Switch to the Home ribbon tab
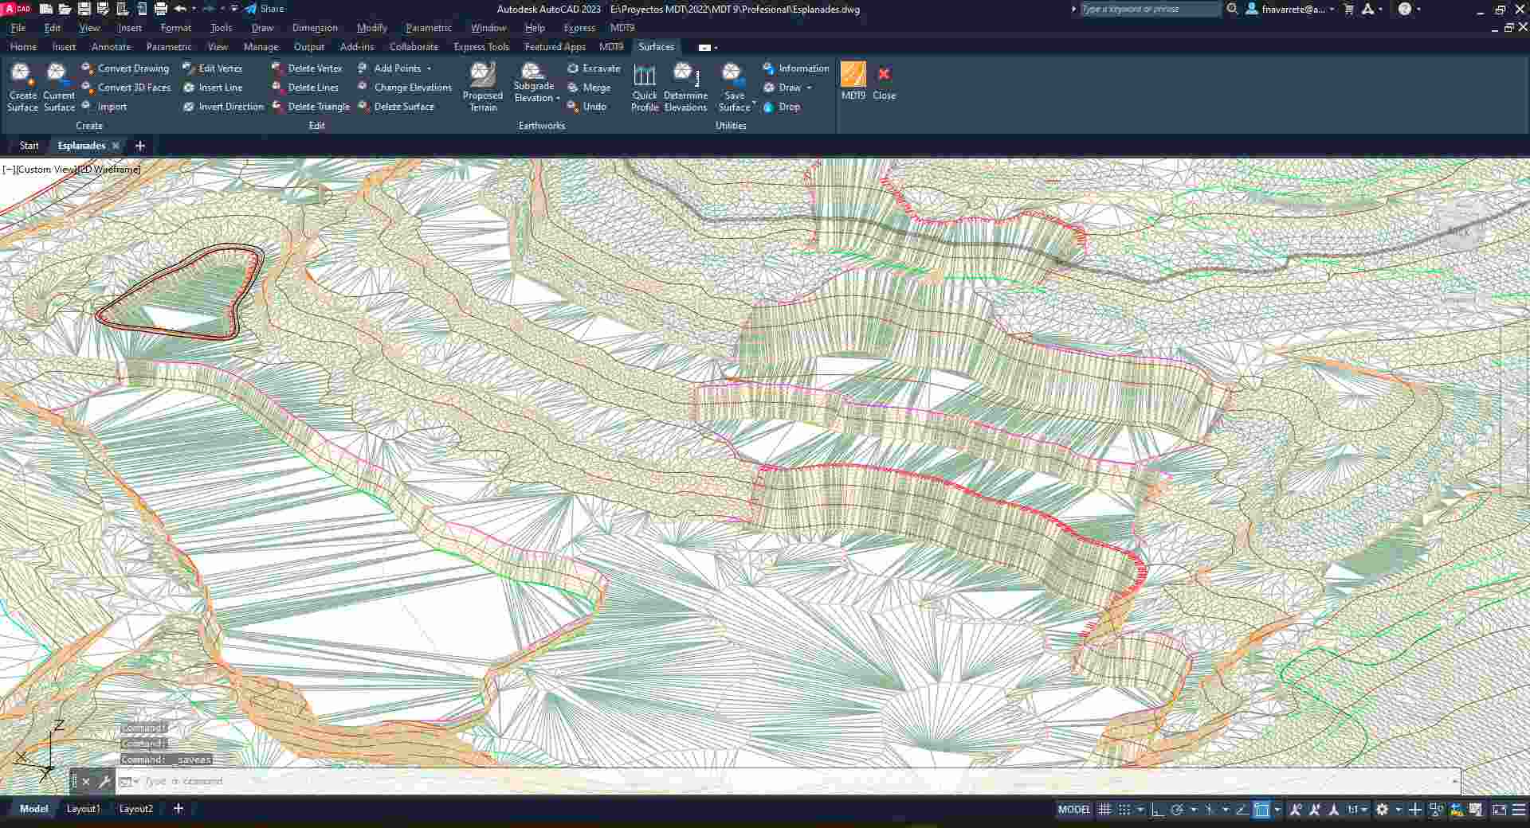Viewport: 1530px width, 828px height. point(23,47)
